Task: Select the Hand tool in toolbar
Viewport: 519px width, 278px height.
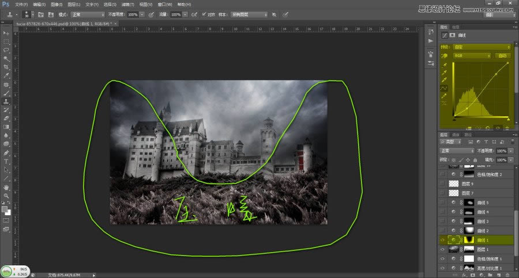Action: (x=6, y=187)
